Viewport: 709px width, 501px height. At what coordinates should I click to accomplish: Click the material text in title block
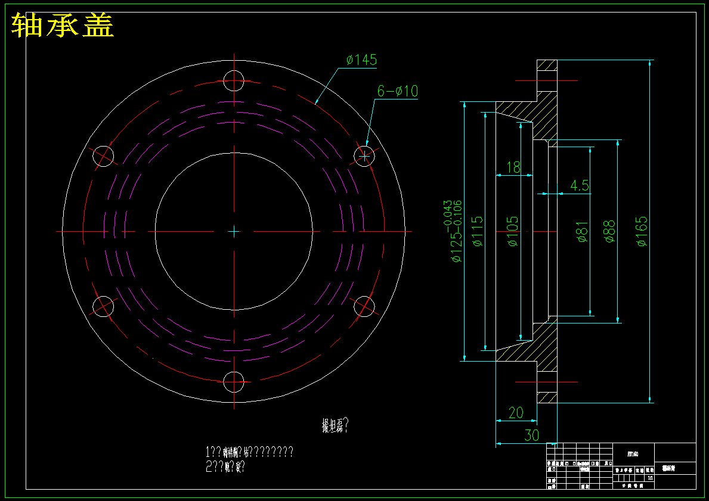click(x=633, y=453)
